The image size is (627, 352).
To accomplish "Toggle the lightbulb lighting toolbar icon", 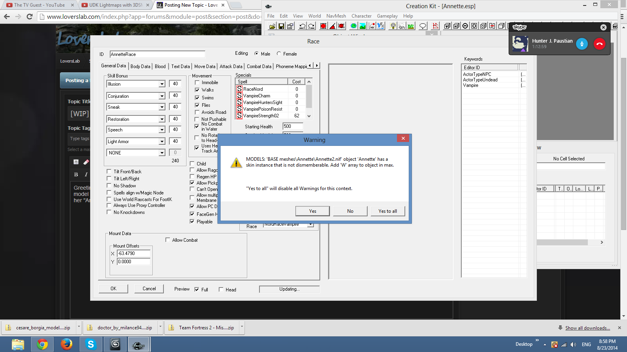I will tap(393, 26).
